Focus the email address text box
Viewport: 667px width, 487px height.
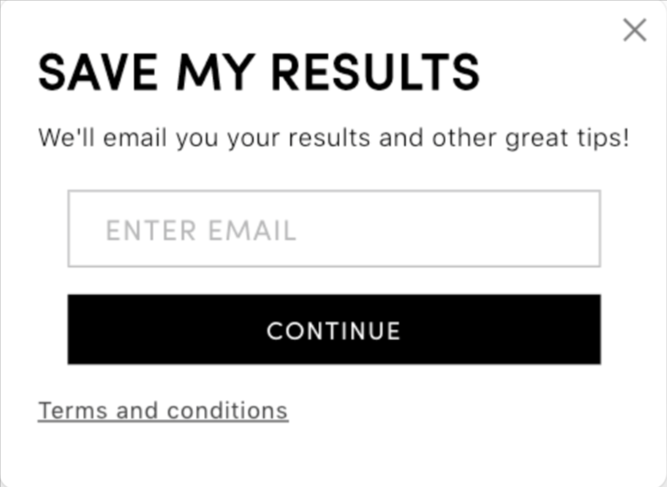(x=333, y=229)
